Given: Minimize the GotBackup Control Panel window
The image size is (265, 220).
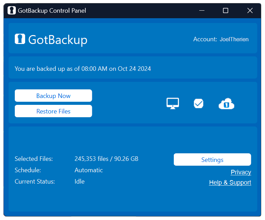Looking at the screenshot, I should click(x=202, y=10).
